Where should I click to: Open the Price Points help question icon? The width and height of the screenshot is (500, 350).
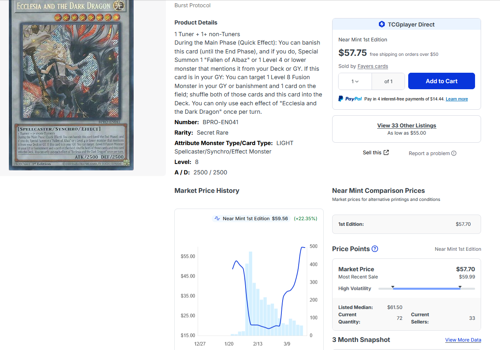375,249
